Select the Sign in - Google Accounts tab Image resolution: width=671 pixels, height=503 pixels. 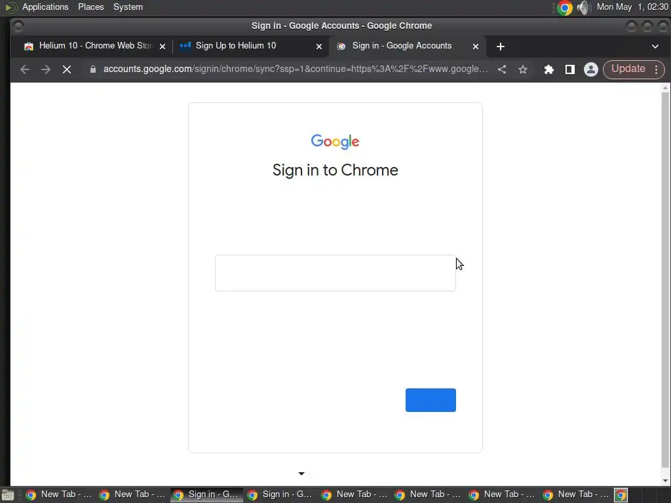click(406, 47)
